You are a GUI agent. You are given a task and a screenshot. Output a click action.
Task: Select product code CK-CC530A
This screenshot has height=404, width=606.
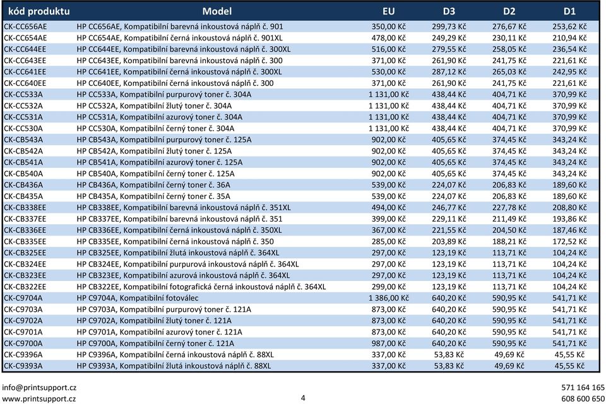23,128
